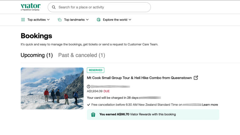Click the free cancellation checkmark icon
Viewport: 240px width, 135px height.
[88, 105]
